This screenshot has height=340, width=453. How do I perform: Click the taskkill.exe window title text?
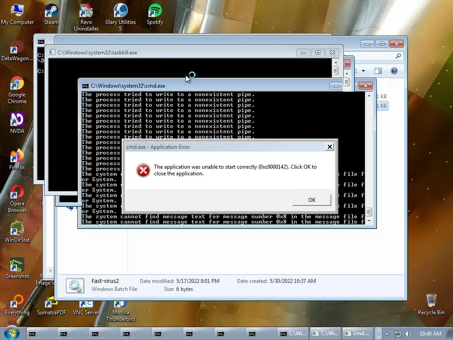(x=97, y=53)
